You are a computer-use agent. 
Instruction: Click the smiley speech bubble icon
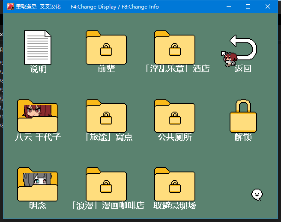pyautogui.click(x=257, y=194)
